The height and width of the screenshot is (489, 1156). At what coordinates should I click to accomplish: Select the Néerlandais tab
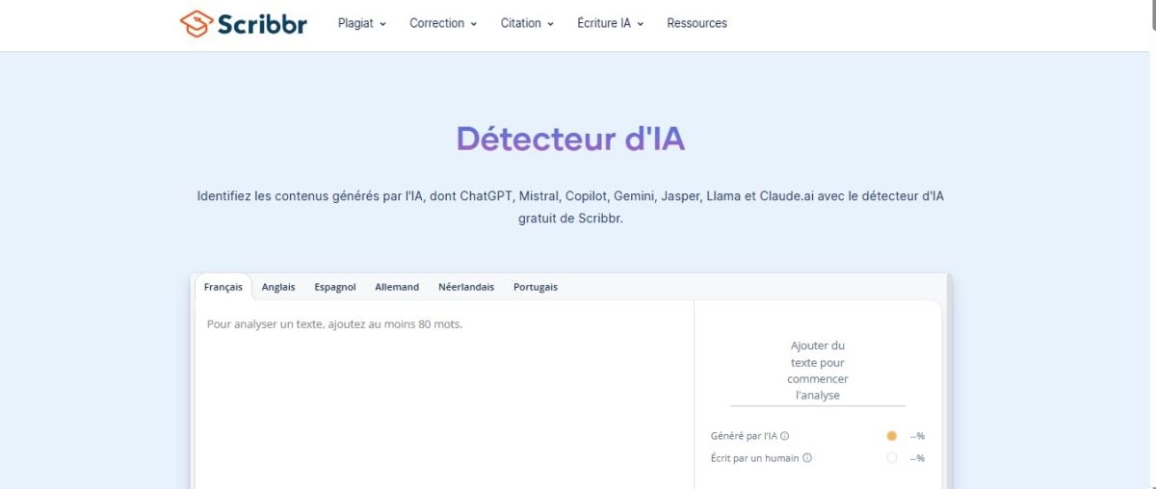(x=466, y=287)
